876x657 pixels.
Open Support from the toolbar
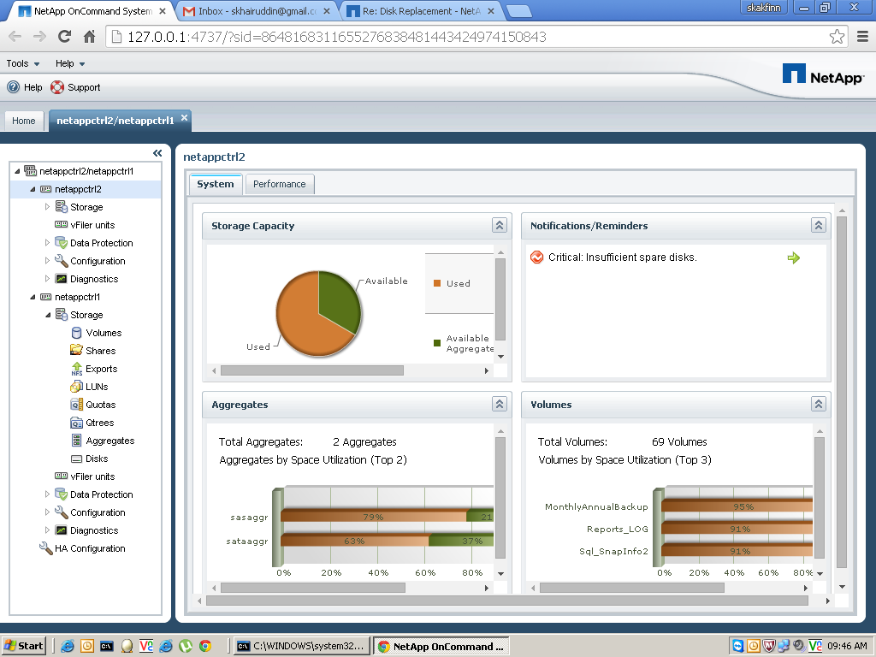coord(75,87)
